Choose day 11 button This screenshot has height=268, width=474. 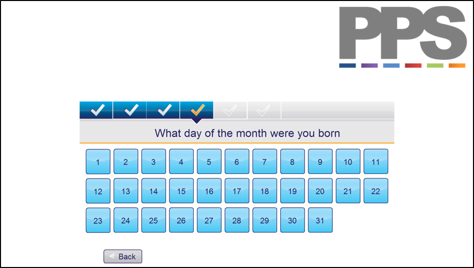376,161
